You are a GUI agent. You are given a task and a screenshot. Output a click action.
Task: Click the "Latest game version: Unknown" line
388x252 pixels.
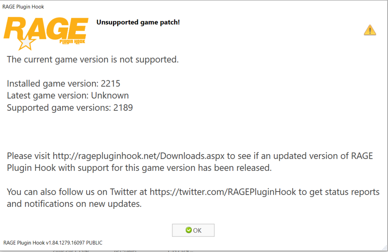pyautogui.click(x=68, y=96)
